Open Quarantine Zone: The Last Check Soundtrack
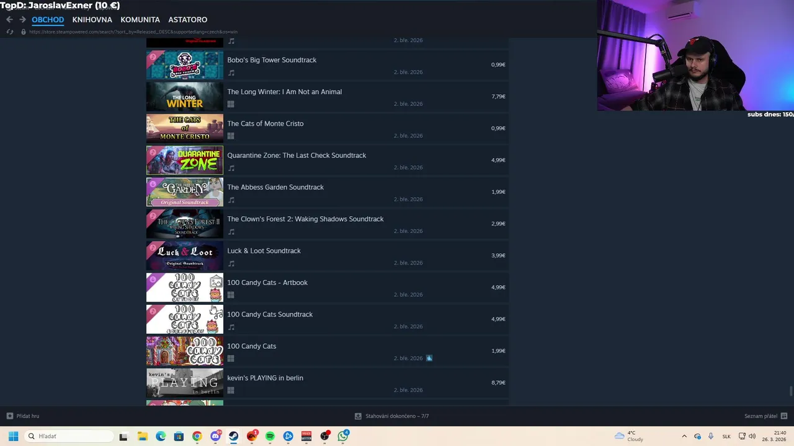Screen dimensions: 794x446 click(x=297, y=155)
